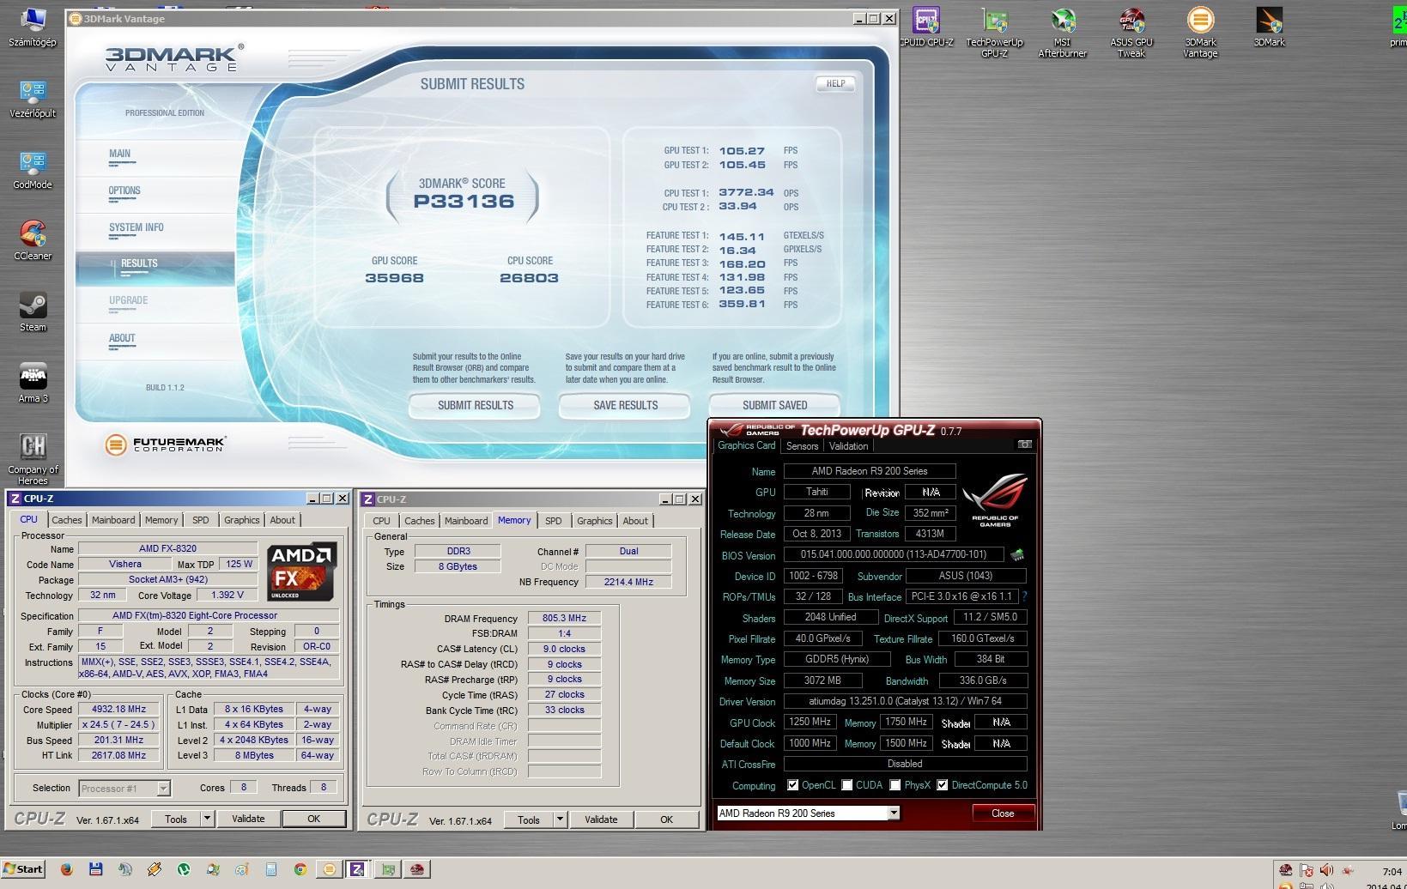1407x889 pixels.
Task: Switch to Validation tab in GPU-Z
Action: [849, 446]
